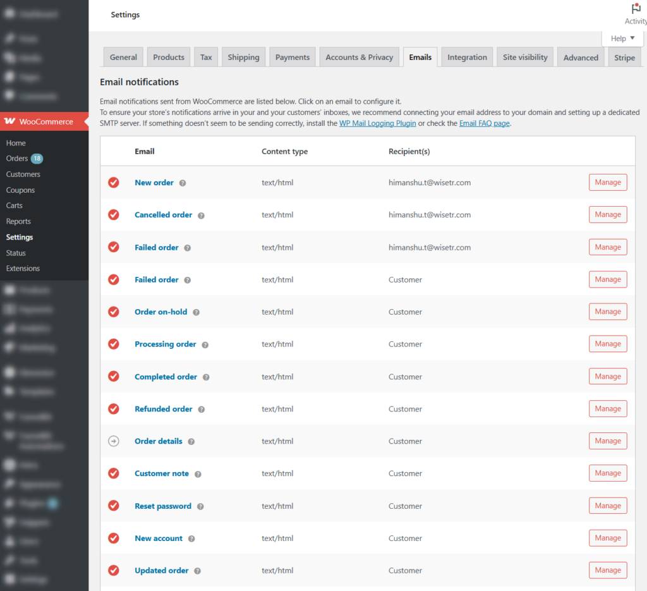Click the Orders count badge in sidebar
This screenshot has width=647, height=591.
37,159
